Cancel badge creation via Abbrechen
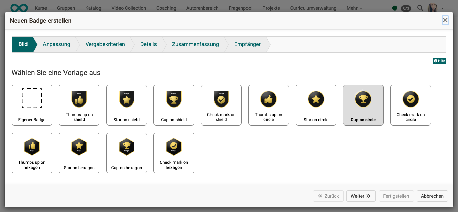The image size is (458, 212). click(x=432, y=196)
